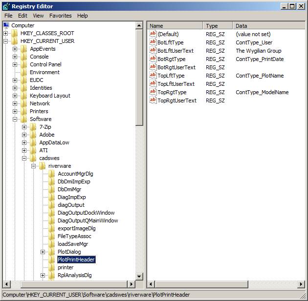Select the Keyboard Layout key
This screenshot has height=301, width=308.
50,96
